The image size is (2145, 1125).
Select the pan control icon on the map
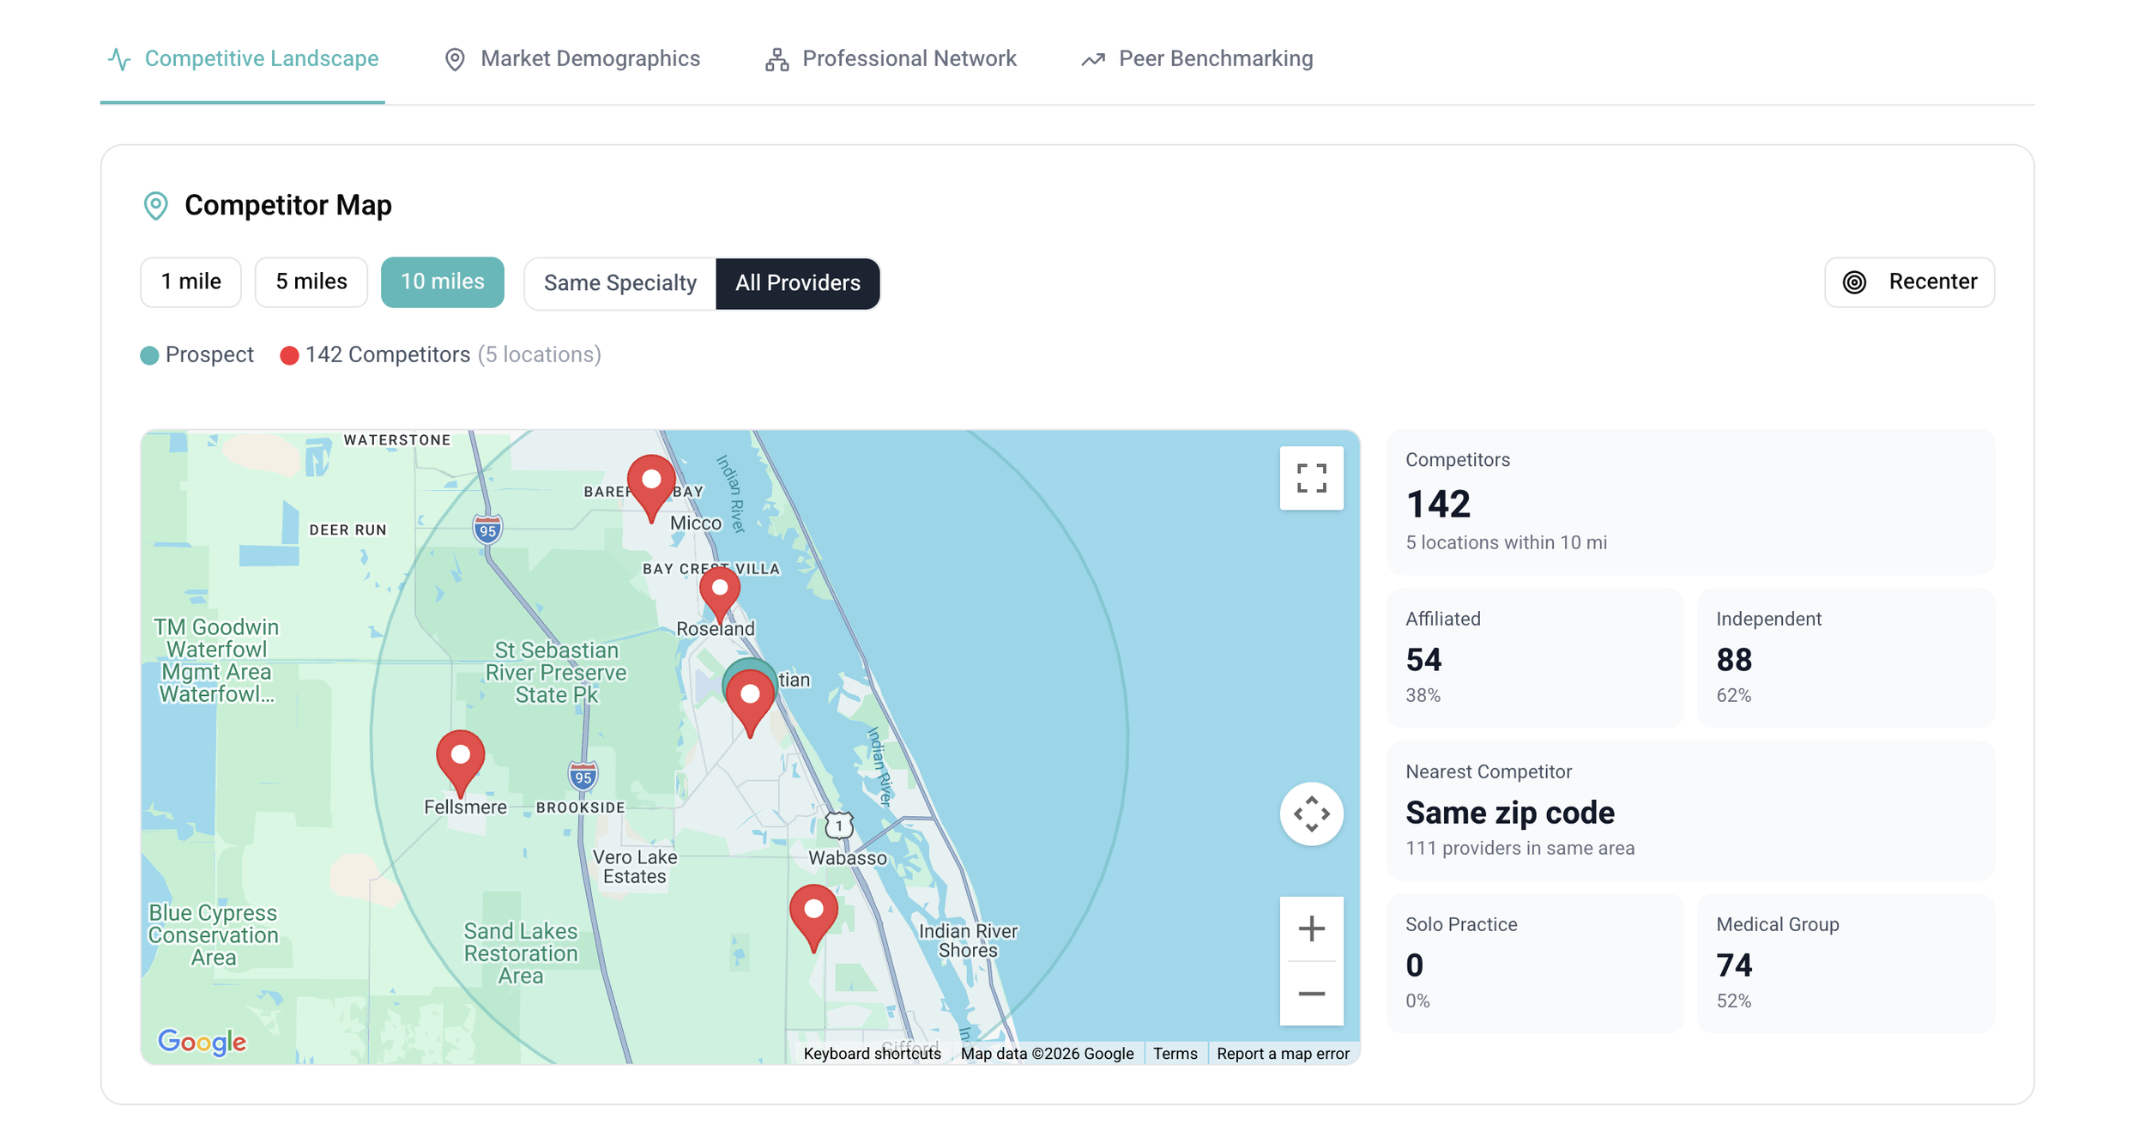coord(1311,813)
